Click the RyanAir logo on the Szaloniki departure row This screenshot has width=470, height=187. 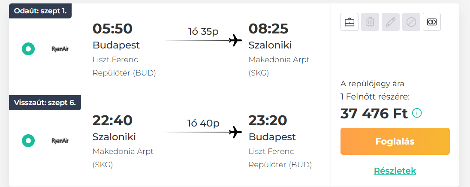point(60,141)
